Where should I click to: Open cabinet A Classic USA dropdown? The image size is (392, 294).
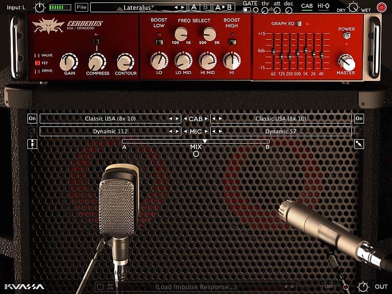tap(110, 119)
